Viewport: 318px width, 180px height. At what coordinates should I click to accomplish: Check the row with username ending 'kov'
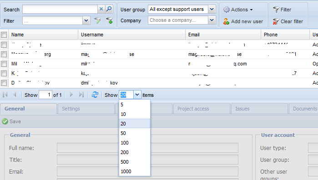point(4,83)
